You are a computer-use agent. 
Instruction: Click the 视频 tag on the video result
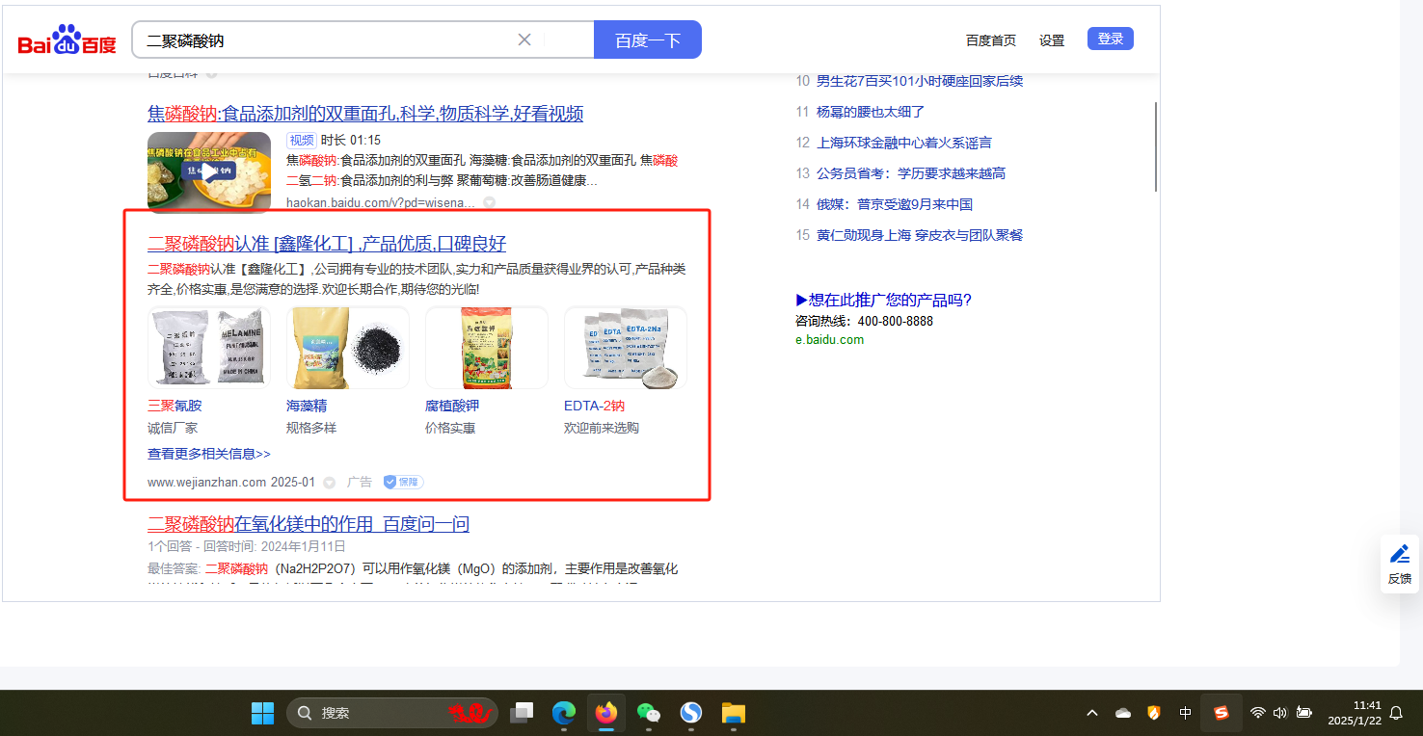(302, 140)
